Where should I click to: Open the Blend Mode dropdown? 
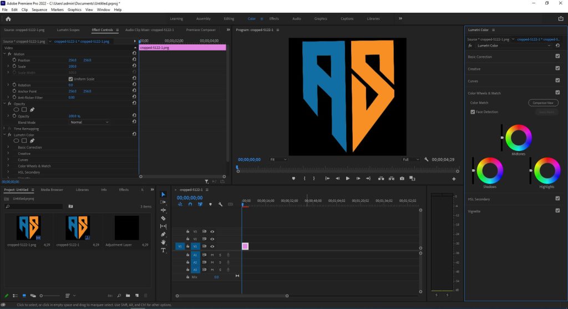(89, 122)
